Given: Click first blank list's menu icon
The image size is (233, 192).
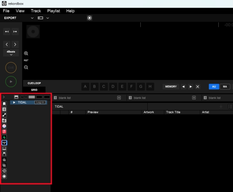Looking at the screenshot, I should coord(119,98).
